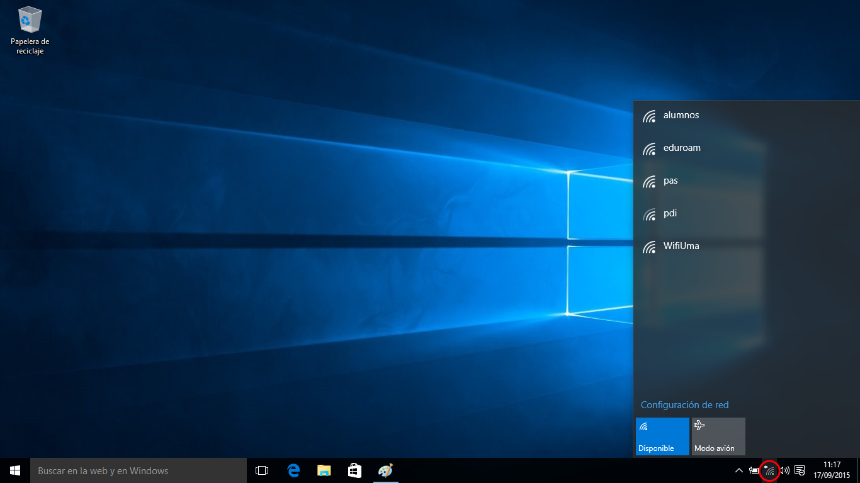Pick the WifiUma network entry

pos(746,247)
